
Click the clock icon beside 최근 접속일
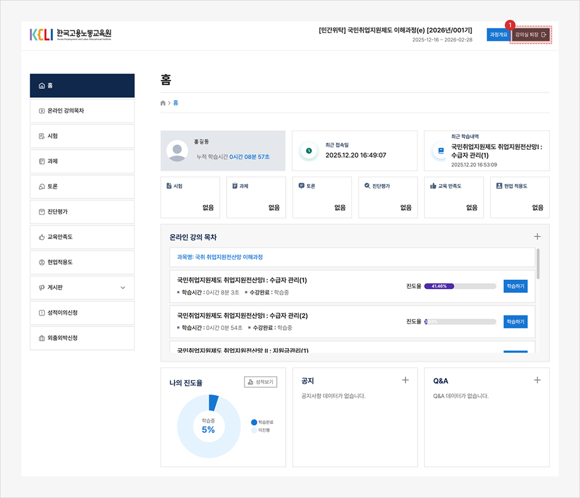pos(309,151)
